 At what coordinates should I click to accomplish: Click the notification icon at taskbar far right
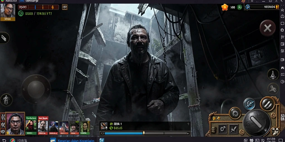tap(281, 140)
